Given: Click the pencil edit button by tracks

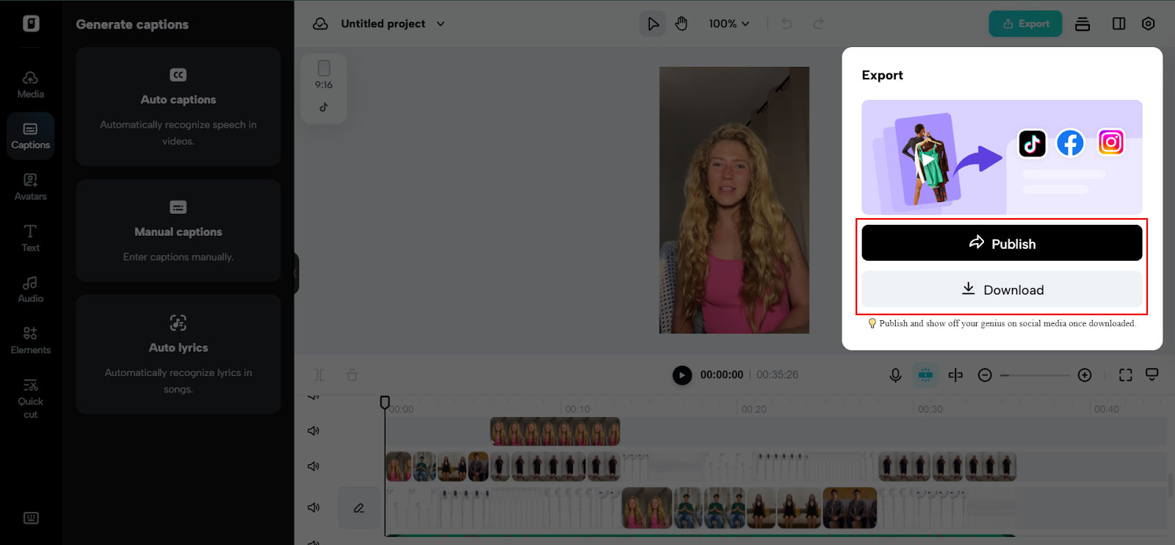Looking at the screenshot, I should click(359, 508).
